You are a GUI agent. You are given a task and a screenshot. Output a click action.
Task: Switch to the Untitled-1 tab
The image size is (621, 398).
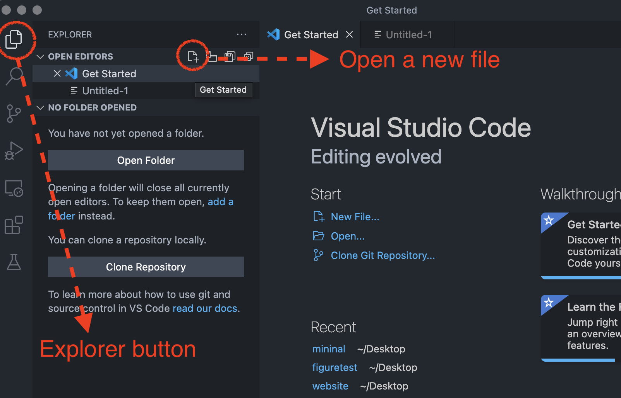click(x=407, y=35)
